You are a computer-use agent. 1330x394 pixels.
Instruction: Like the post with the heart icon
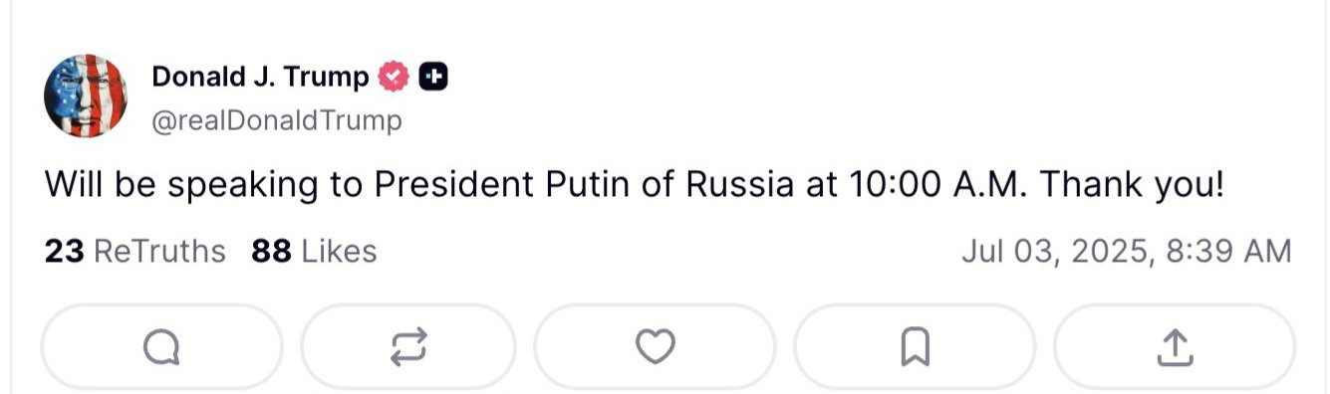[x=655, y=347]
